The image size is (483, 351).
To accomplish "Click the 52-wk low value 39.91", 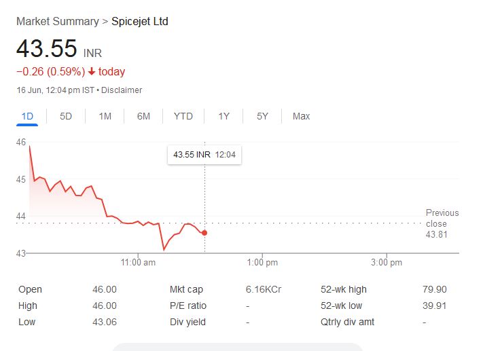I will 434,306.
